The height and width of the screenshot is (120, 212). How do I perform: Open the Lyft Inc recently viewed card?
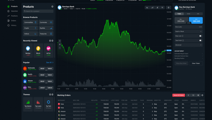pyautogui.click(x=49, y=51)
